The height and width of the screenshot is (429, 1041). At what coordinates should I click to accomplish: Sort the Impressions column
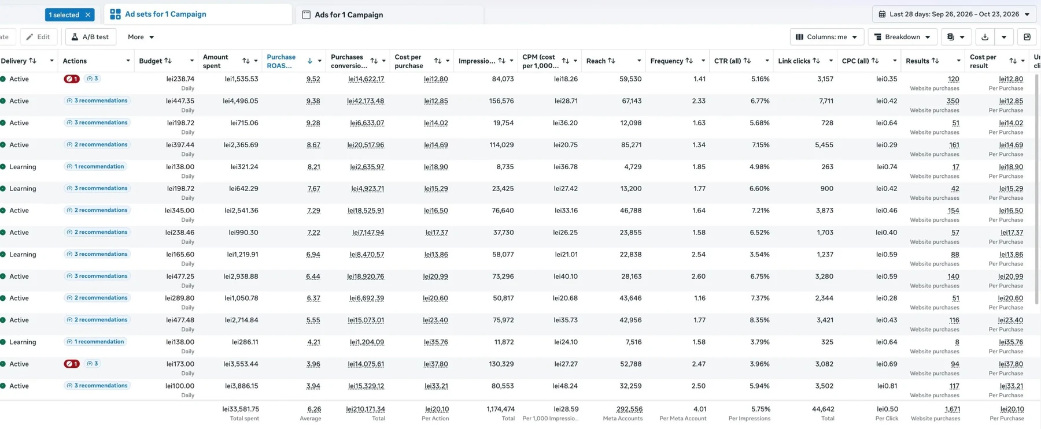coord(501,61)
